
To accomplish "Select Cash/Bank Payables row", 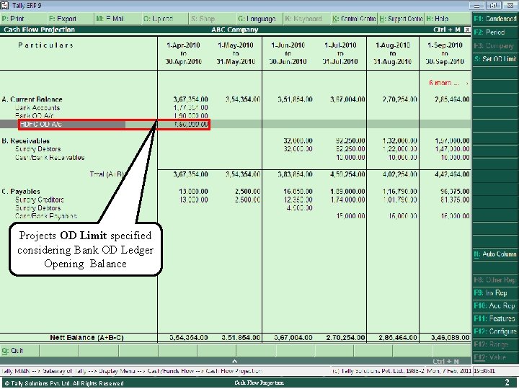I will click(45, 216).
